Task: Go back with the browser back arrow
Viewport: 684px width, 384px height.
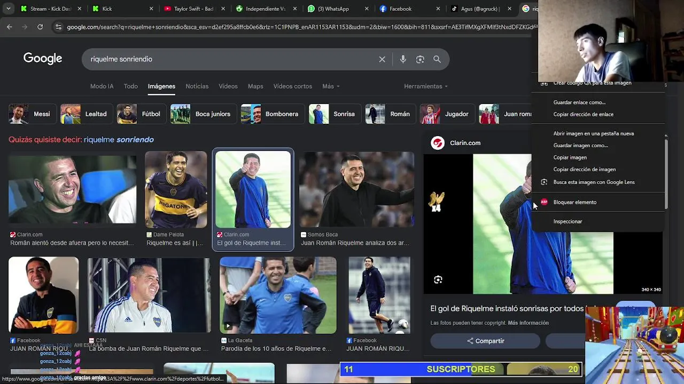Action: (x=10, y=27)
